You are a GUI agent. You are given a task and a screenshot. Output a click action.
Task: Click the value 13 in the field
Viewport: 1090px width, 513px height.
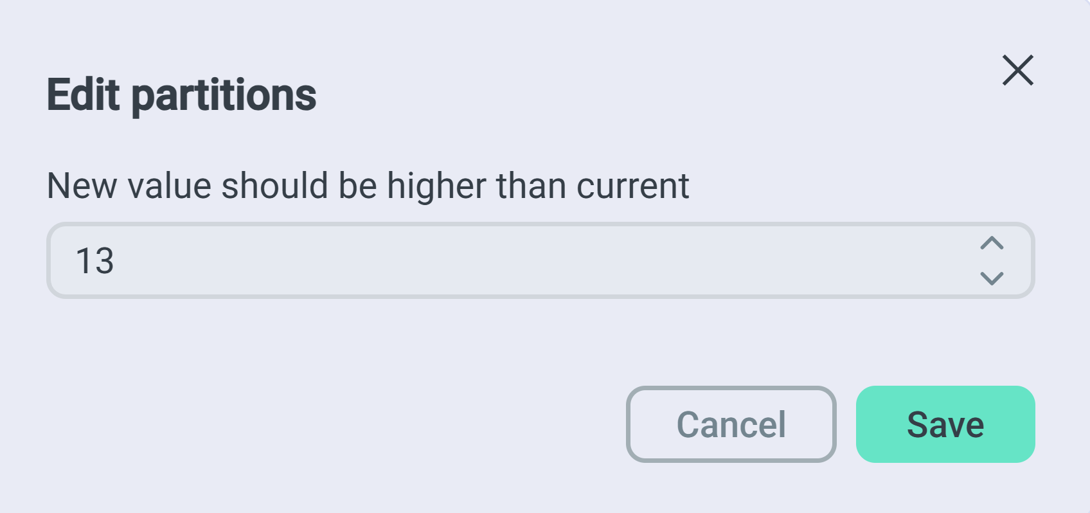click(x=95, y=261)
